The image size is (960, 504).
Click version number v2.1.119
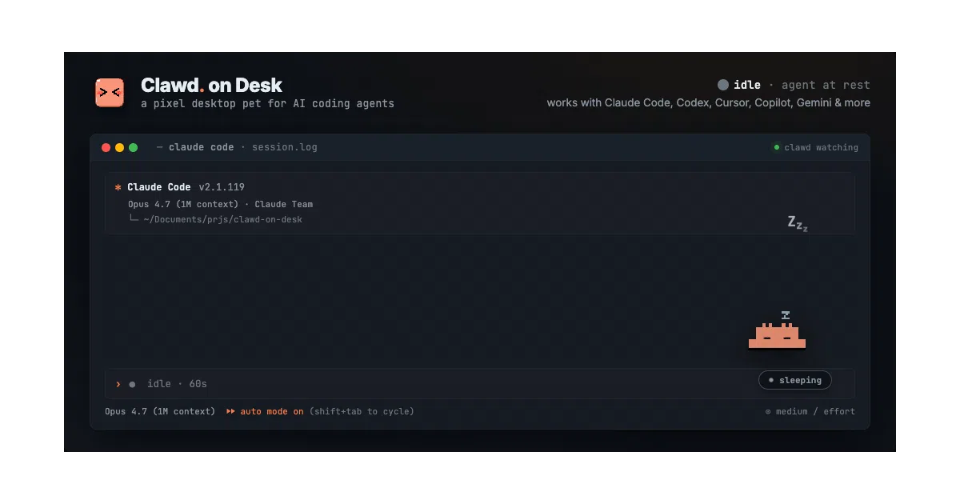(x=222, y=187)
